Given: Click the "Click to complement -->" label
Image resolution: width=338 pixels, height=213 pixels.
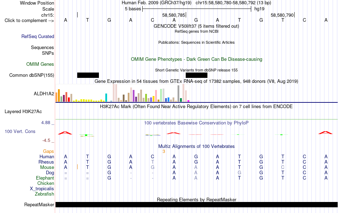Looking at the screenshot, I should point(29,21).
